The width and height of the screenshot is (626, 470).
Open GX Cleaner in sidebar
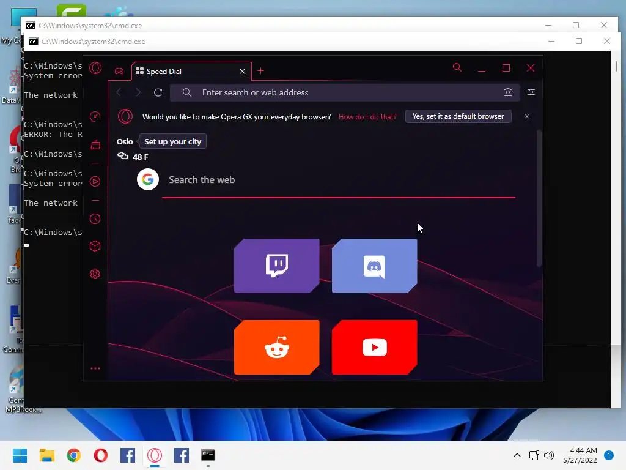pos(95,144)
